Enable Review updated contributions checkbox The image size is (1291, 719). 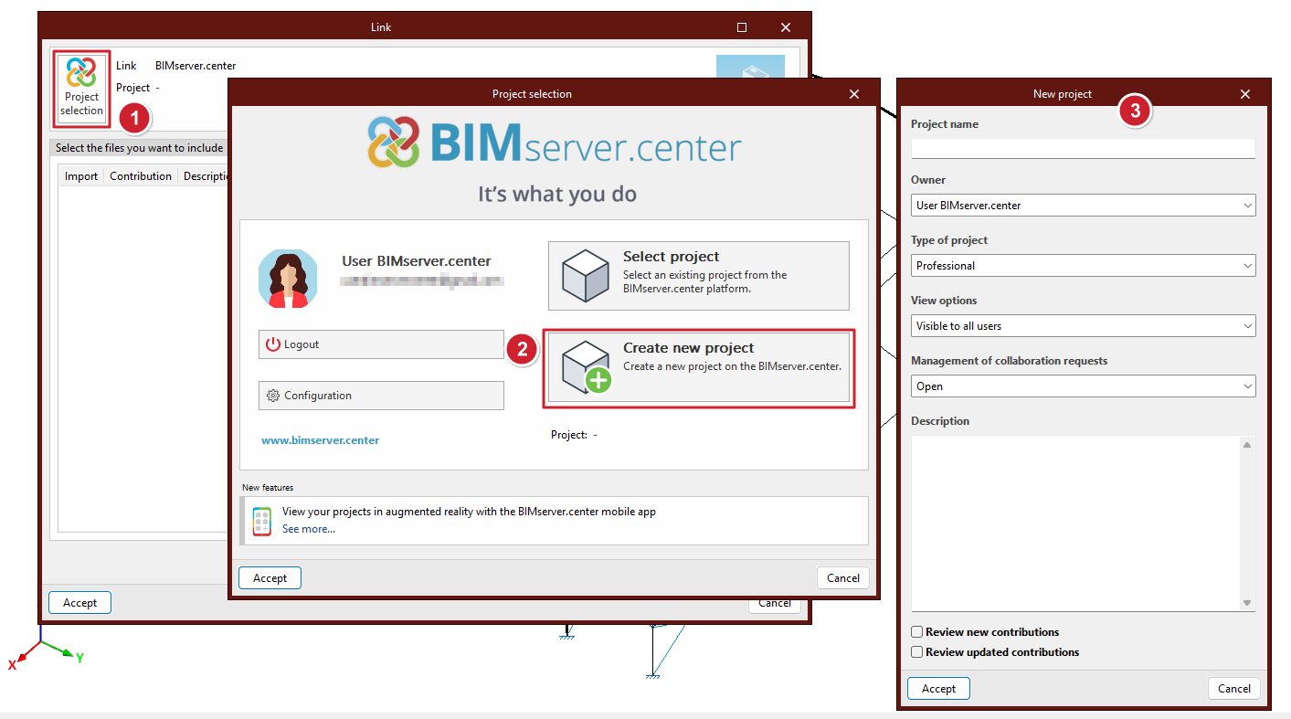[x=917, y=652]
